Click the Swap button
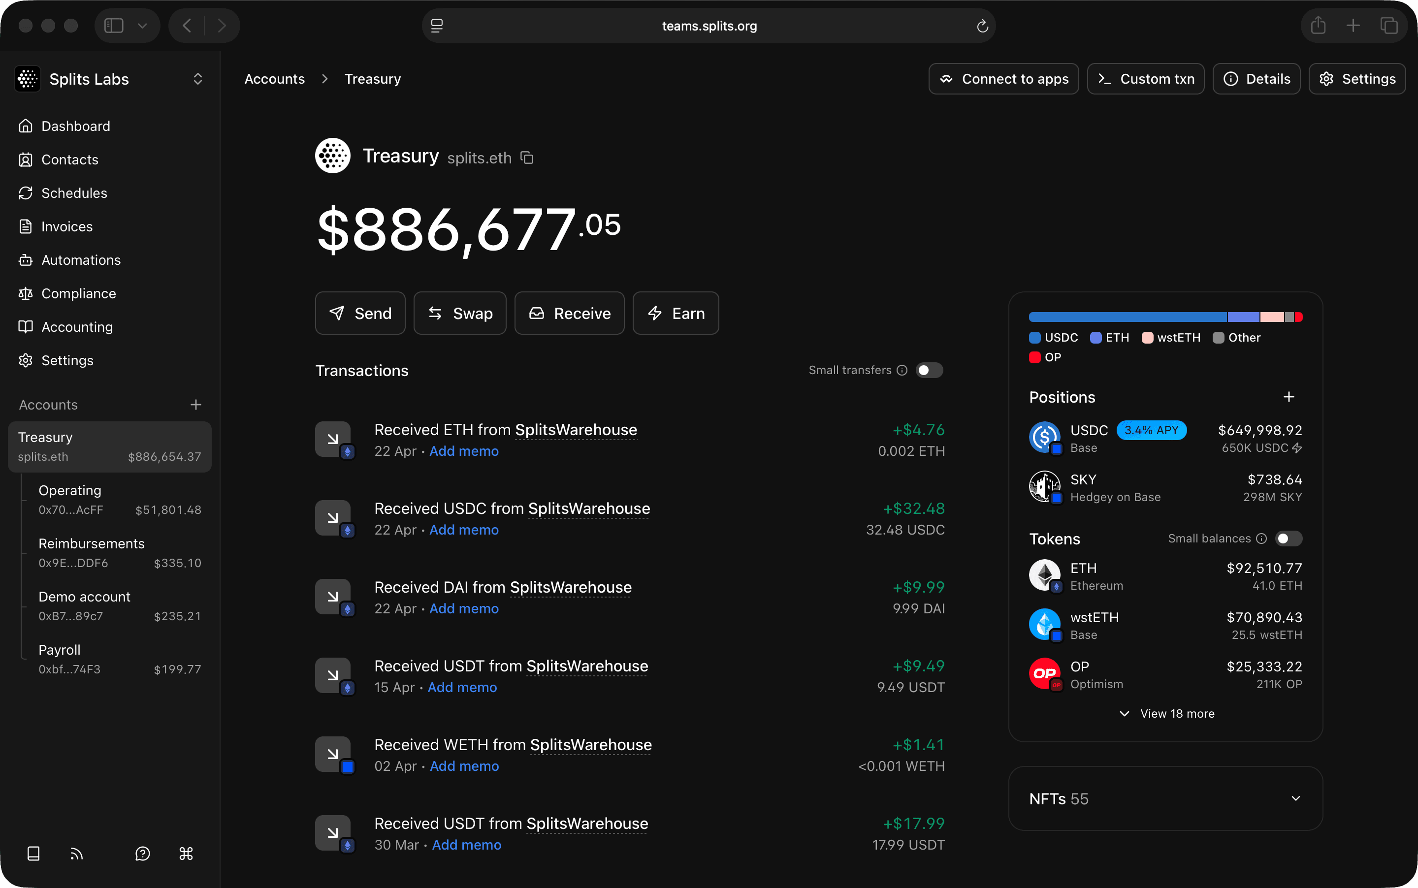 click(x=460, y=313)
